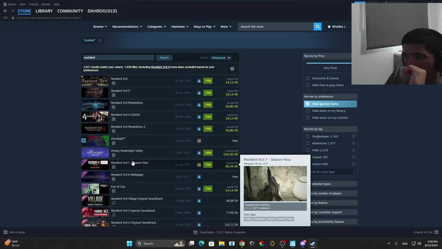Expand the Hardware menu
The width and height of the screenshot is (442, 249).
coord(180,27)
